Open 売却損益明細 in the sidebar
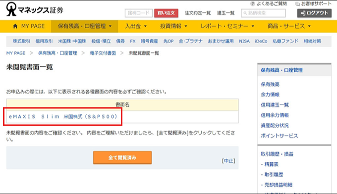Image resolution: width=337 pixels, height=194 pixels. (x=278, y=185)
